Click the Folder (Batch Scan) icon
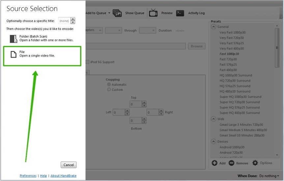 (13, 39)
